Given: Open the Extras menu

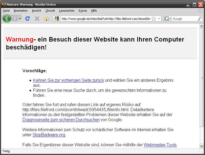Looking at the screenshot, I should [x=83, y=11].
